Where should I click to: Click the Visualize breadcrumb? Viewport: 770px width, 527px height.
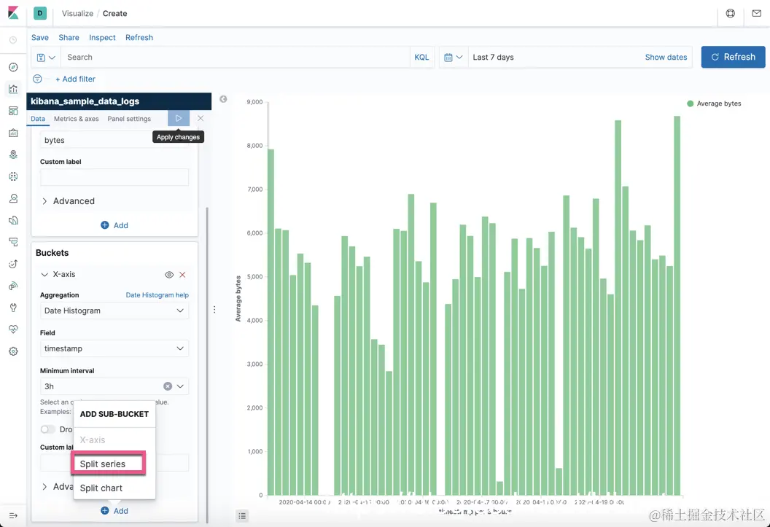(x=77, y=14)
